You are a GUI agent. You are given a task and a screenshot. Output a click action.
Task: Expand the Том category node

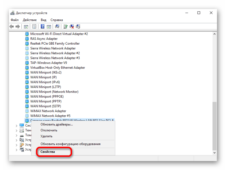(16, 135)
